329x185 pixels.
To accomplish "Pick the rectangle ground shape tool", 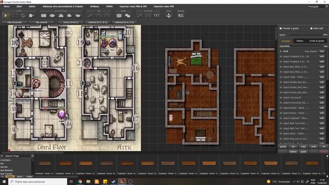I will point(44,16).
